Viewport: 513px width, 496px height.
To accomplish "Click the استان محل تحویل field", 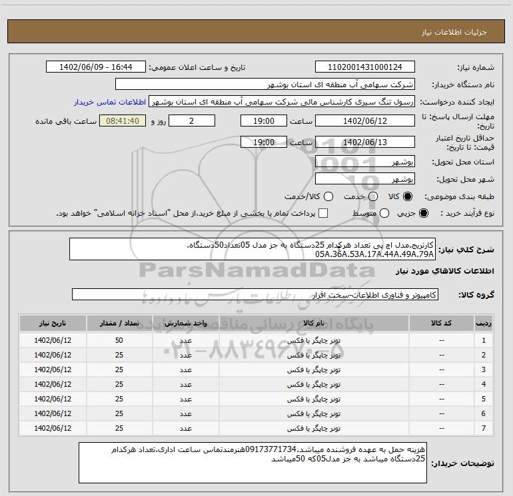I will pyautogui.click(x=365, y=162).
